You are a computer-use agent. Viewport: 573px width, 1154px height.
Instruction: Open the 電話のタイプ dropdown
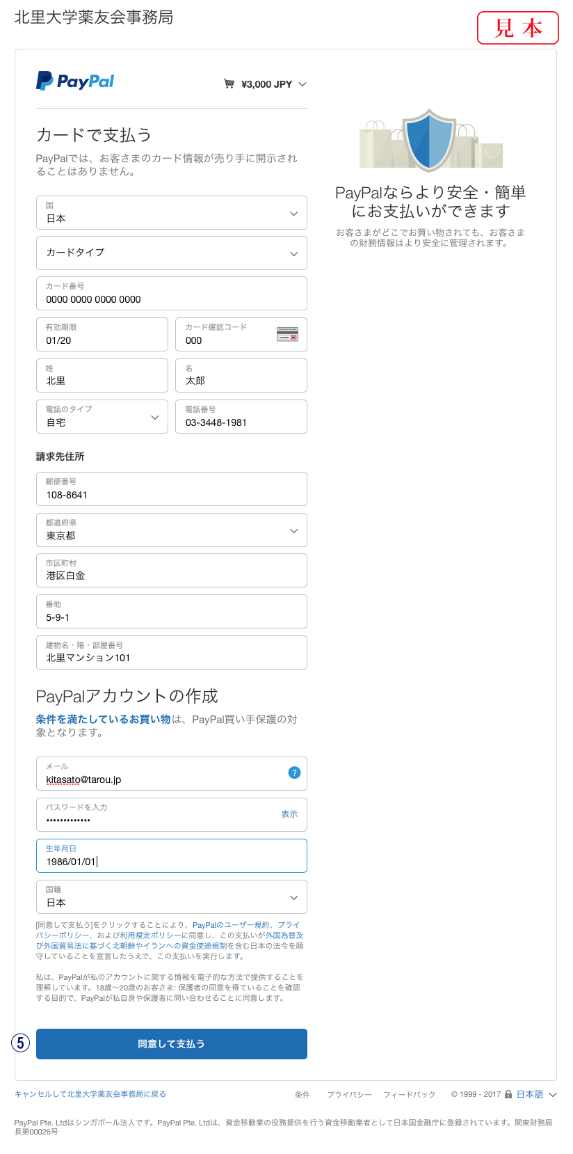point(102,416)
